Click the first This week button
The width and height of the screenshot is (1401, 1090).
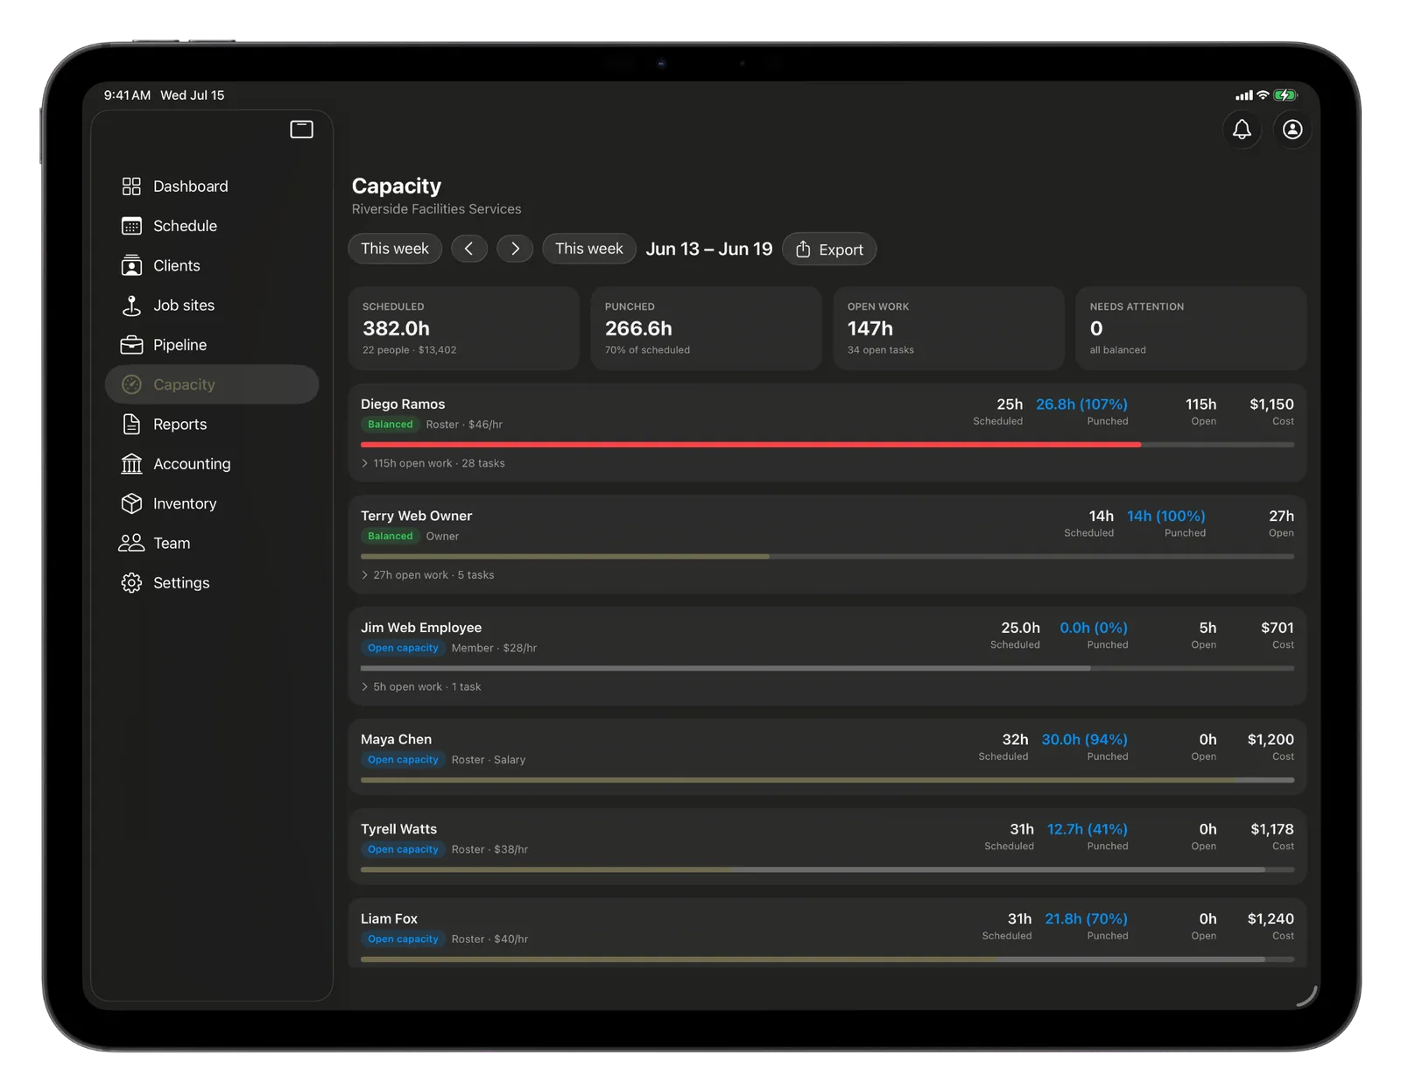pyautogui.click(x=395, y=249)
